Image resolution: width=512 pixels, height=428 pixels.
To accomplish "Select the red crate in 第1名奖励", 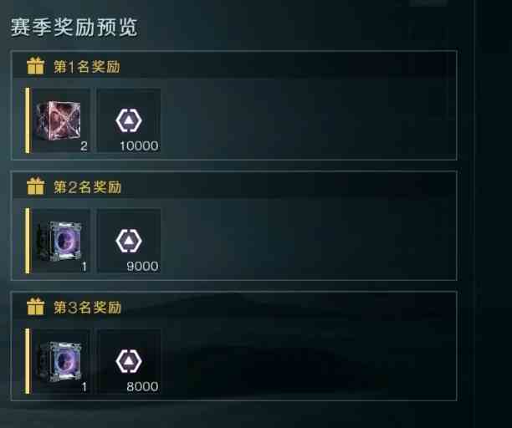I will pos(59,120).
